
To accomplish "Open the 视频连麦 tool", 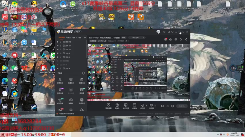I will pyautogui.click(x=60, y=91).
